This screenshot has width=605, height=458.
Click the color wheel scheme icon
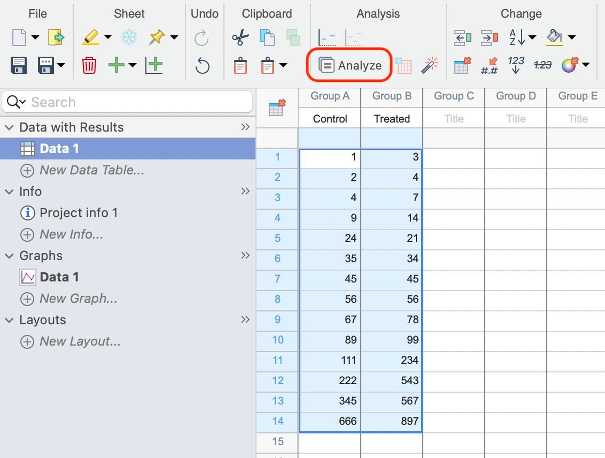[569, 65]
